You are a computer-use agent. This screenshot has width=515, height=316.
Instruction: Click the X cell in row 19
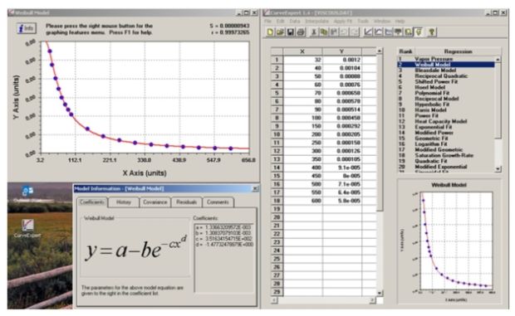click(302, 209)
